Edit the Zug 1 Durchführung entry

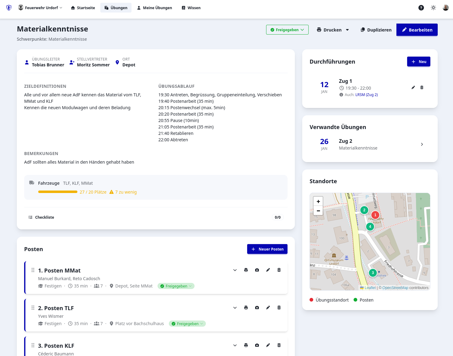click(413, 87)
